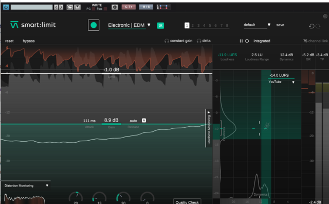This screenshot has height=204, width=329.
Task: Open the YouTube loudness target dropdown
Action: [281, 82]
